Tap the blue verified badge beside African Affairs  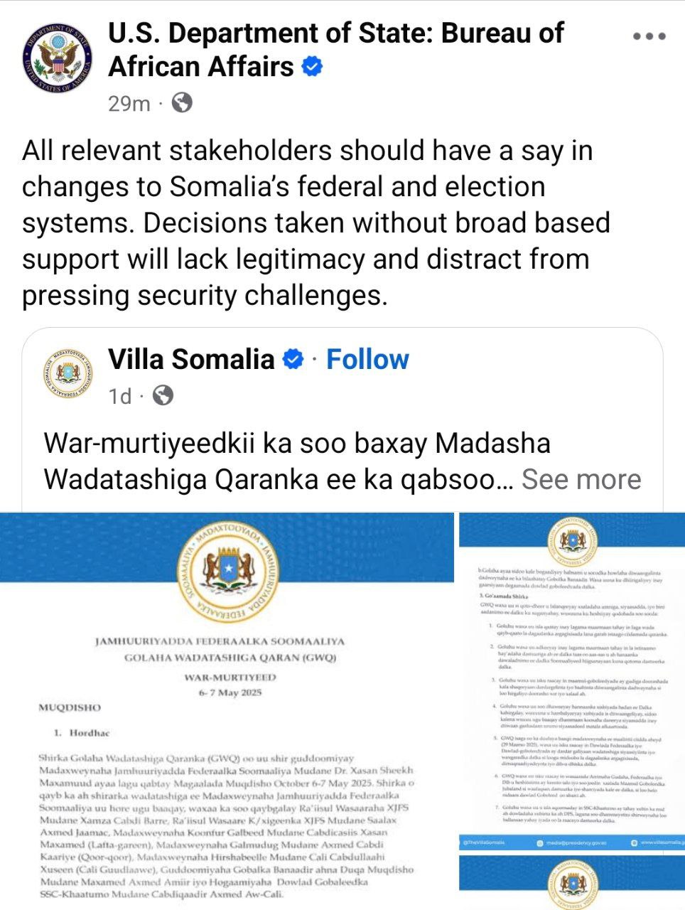pos(312,67)
